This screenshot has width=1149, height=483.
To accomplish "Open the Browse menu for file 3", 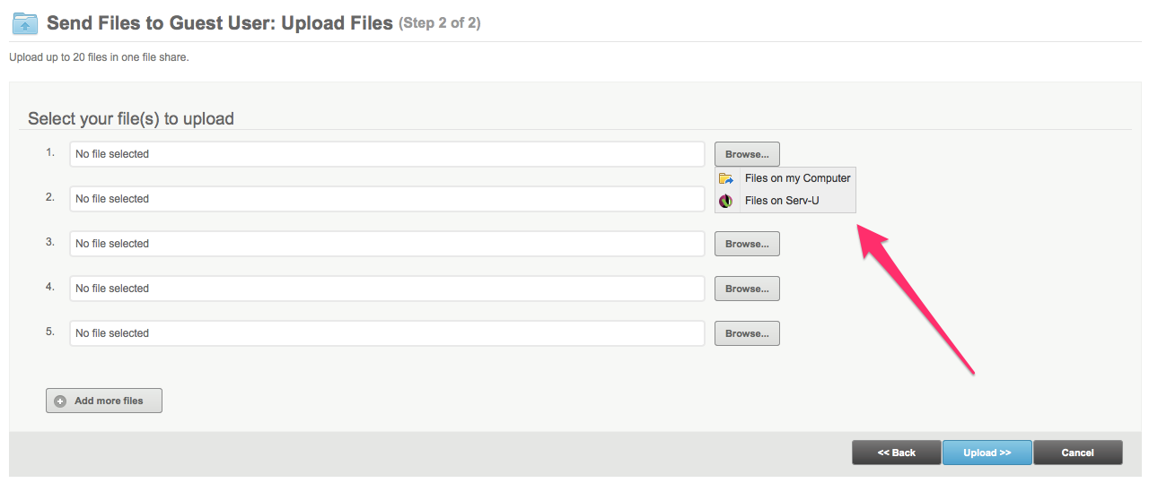I will pyautogui.click(x=747, y=244).
